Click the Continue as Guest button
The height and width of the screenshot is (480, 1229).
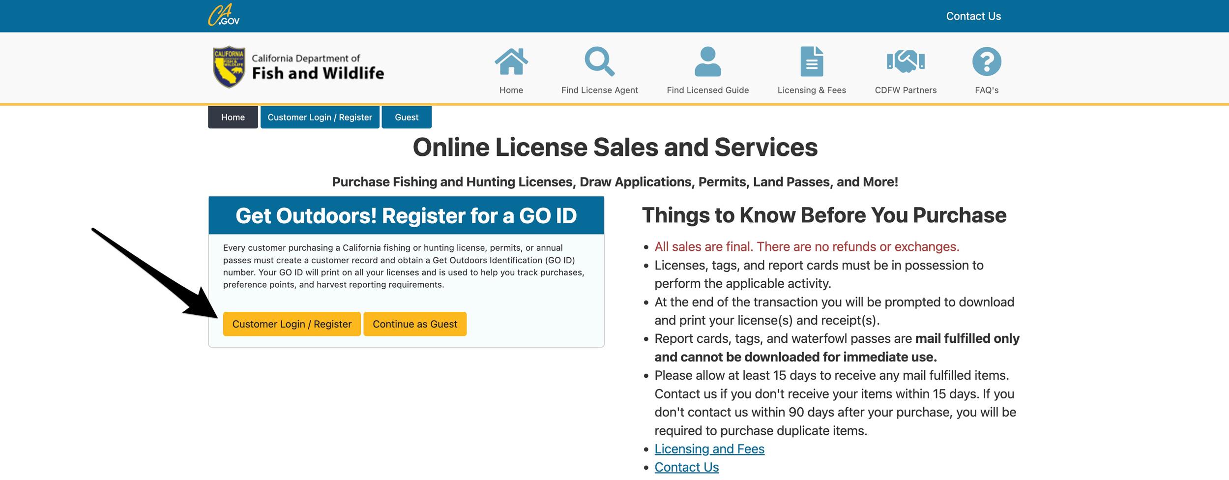(414, 324)
